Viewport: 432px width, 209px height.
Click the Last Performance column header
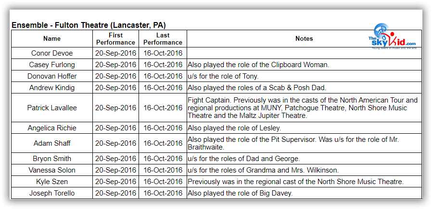coord(163,39)
